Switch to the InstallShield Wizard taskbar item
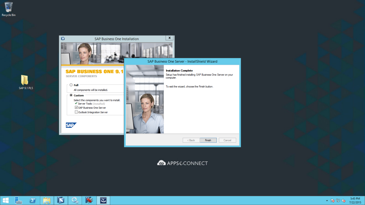 pos(103,200)
